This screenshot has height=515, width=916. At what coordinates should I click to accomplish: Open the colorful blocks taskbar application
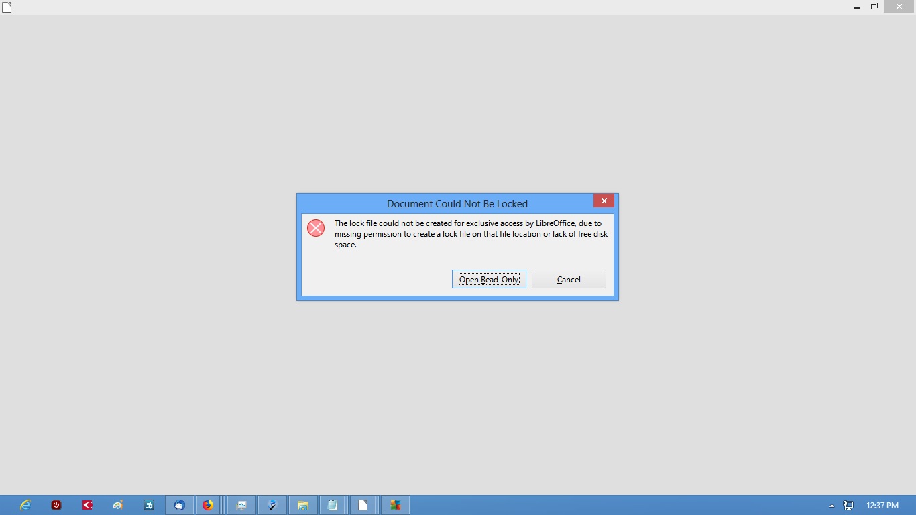[396, 505]
